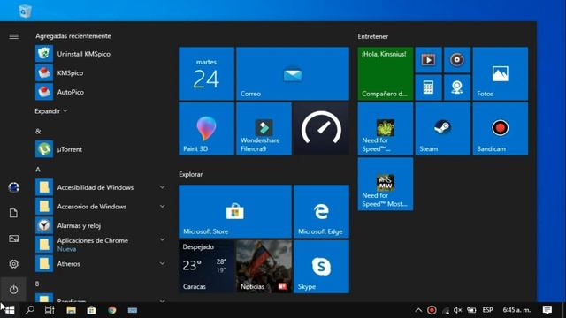
Task: Open the clock showing 6:45 a. m.
Action: pyautogui.click(x=516, y=310)
